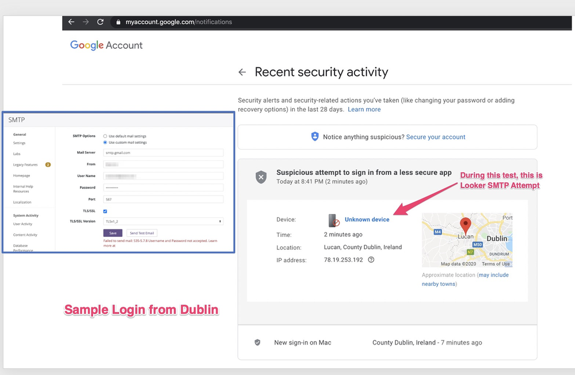Open Labs in the SMTP sidebar
Screen dimensions: 575x375
(x=17, y=154)
